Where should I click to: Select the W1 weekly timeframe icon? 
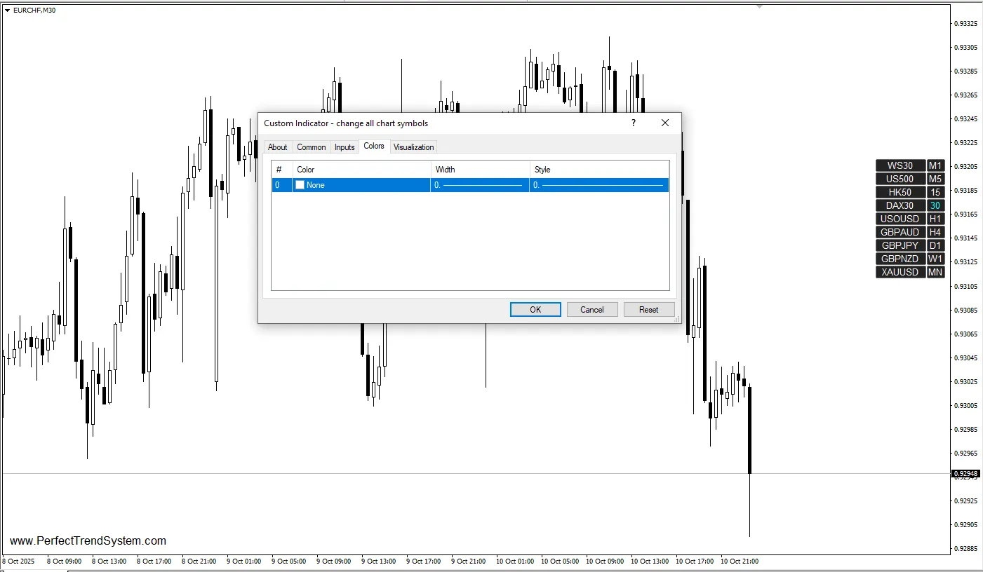pos(935,259)
